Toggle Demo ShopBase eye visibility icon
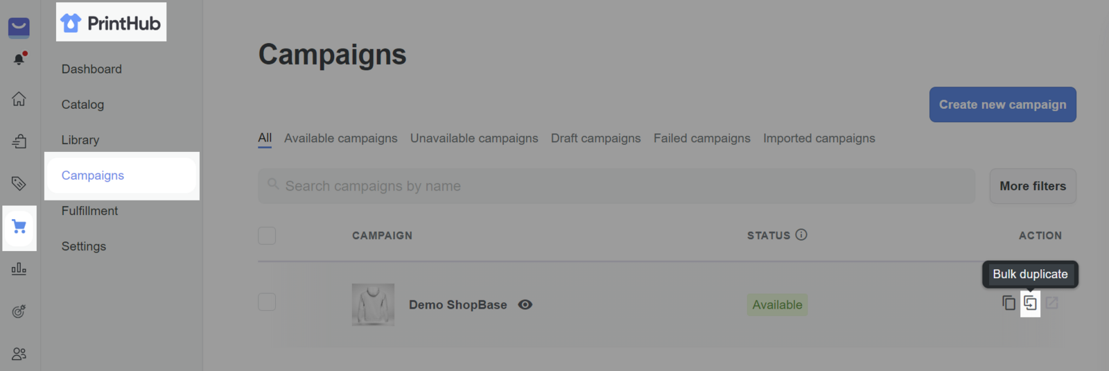 coord(525,304)
